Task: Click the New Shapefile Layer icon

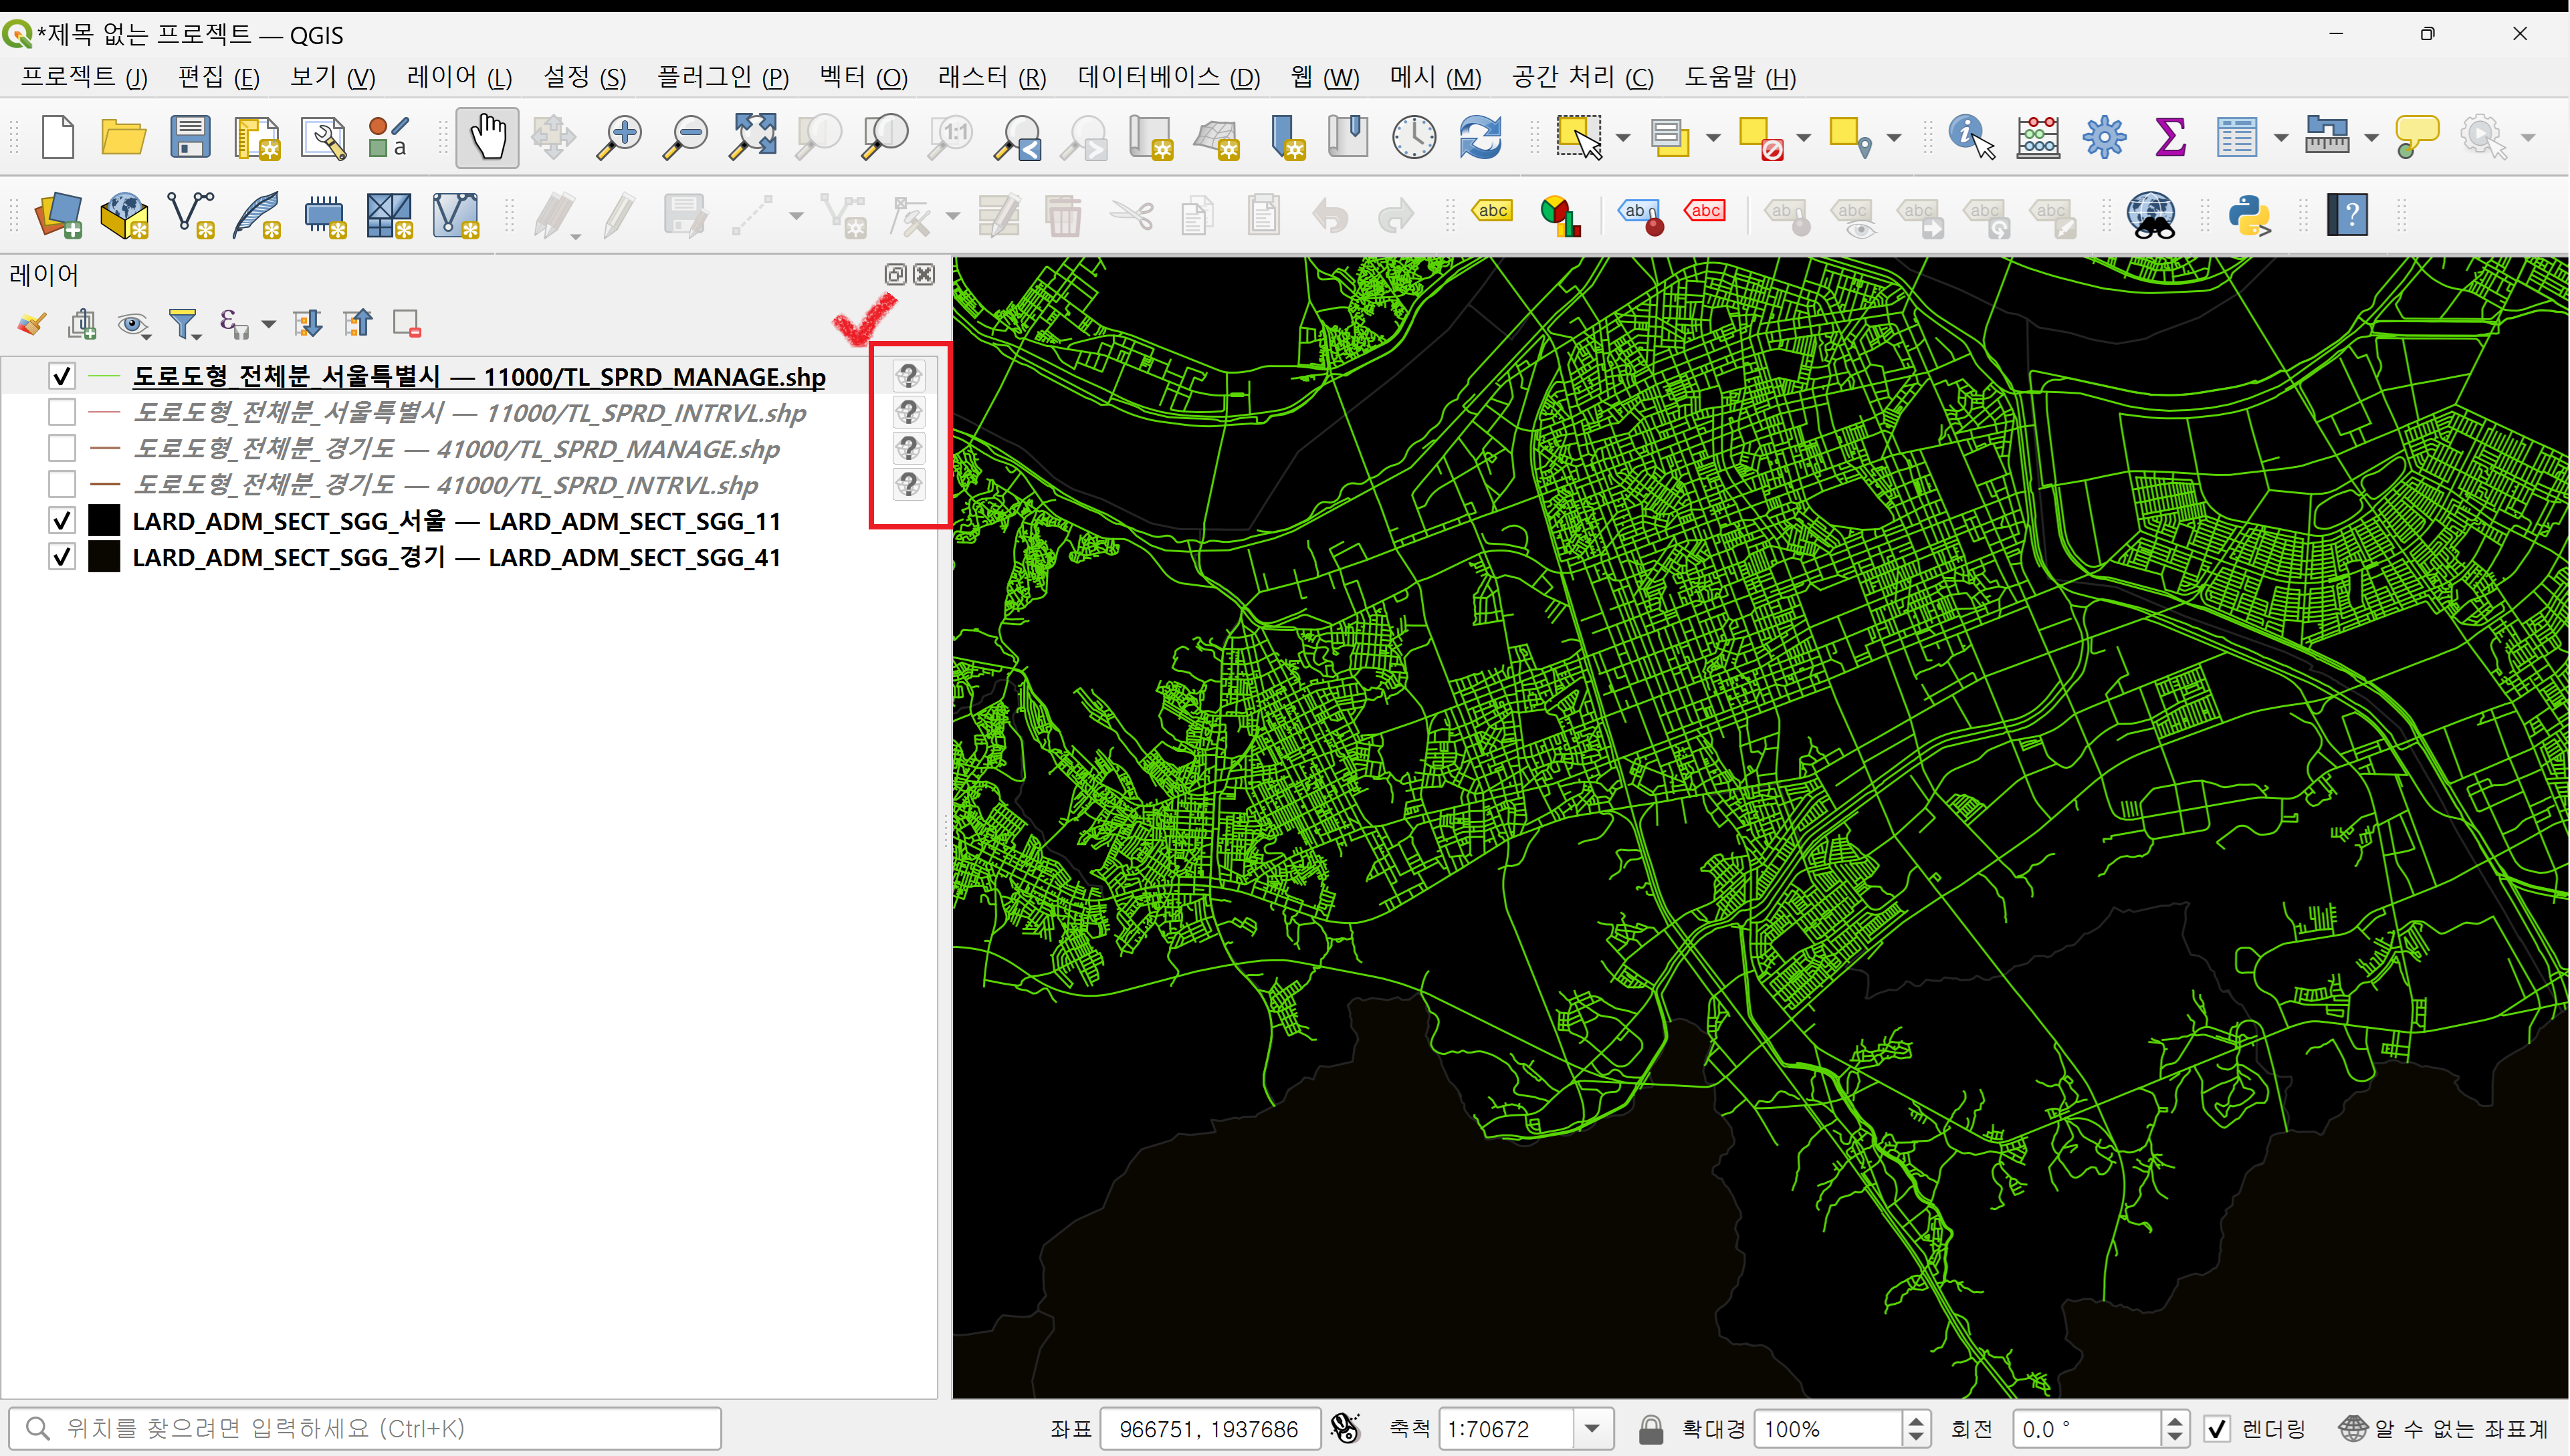Action: [191, 215]
